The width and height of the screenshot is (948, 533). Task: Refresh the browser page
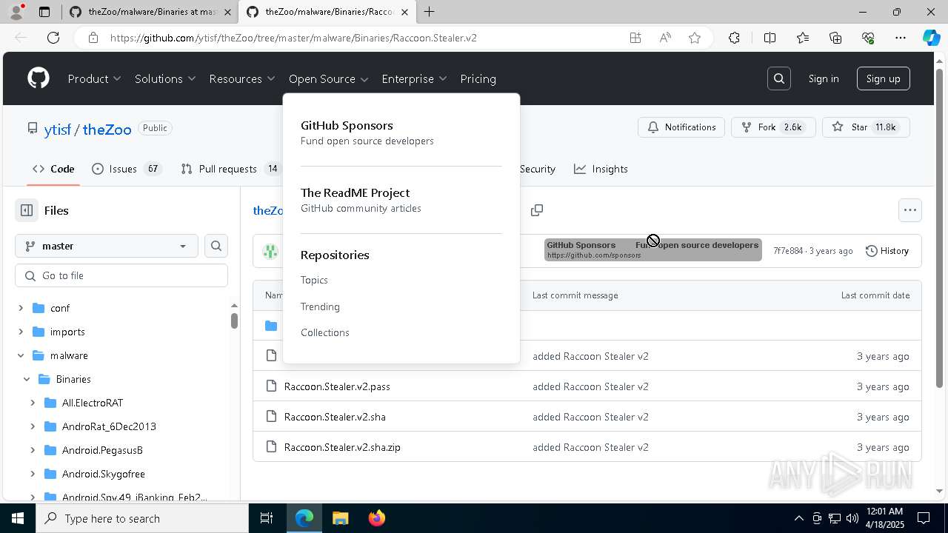[53, 38]
